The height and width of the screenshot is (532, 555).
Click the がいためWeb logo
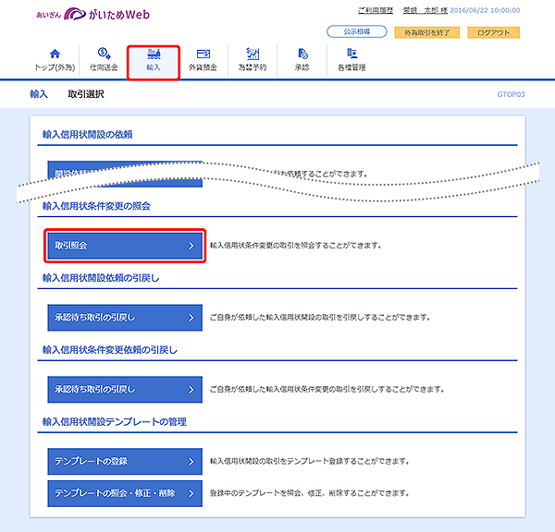click(93, 14)
